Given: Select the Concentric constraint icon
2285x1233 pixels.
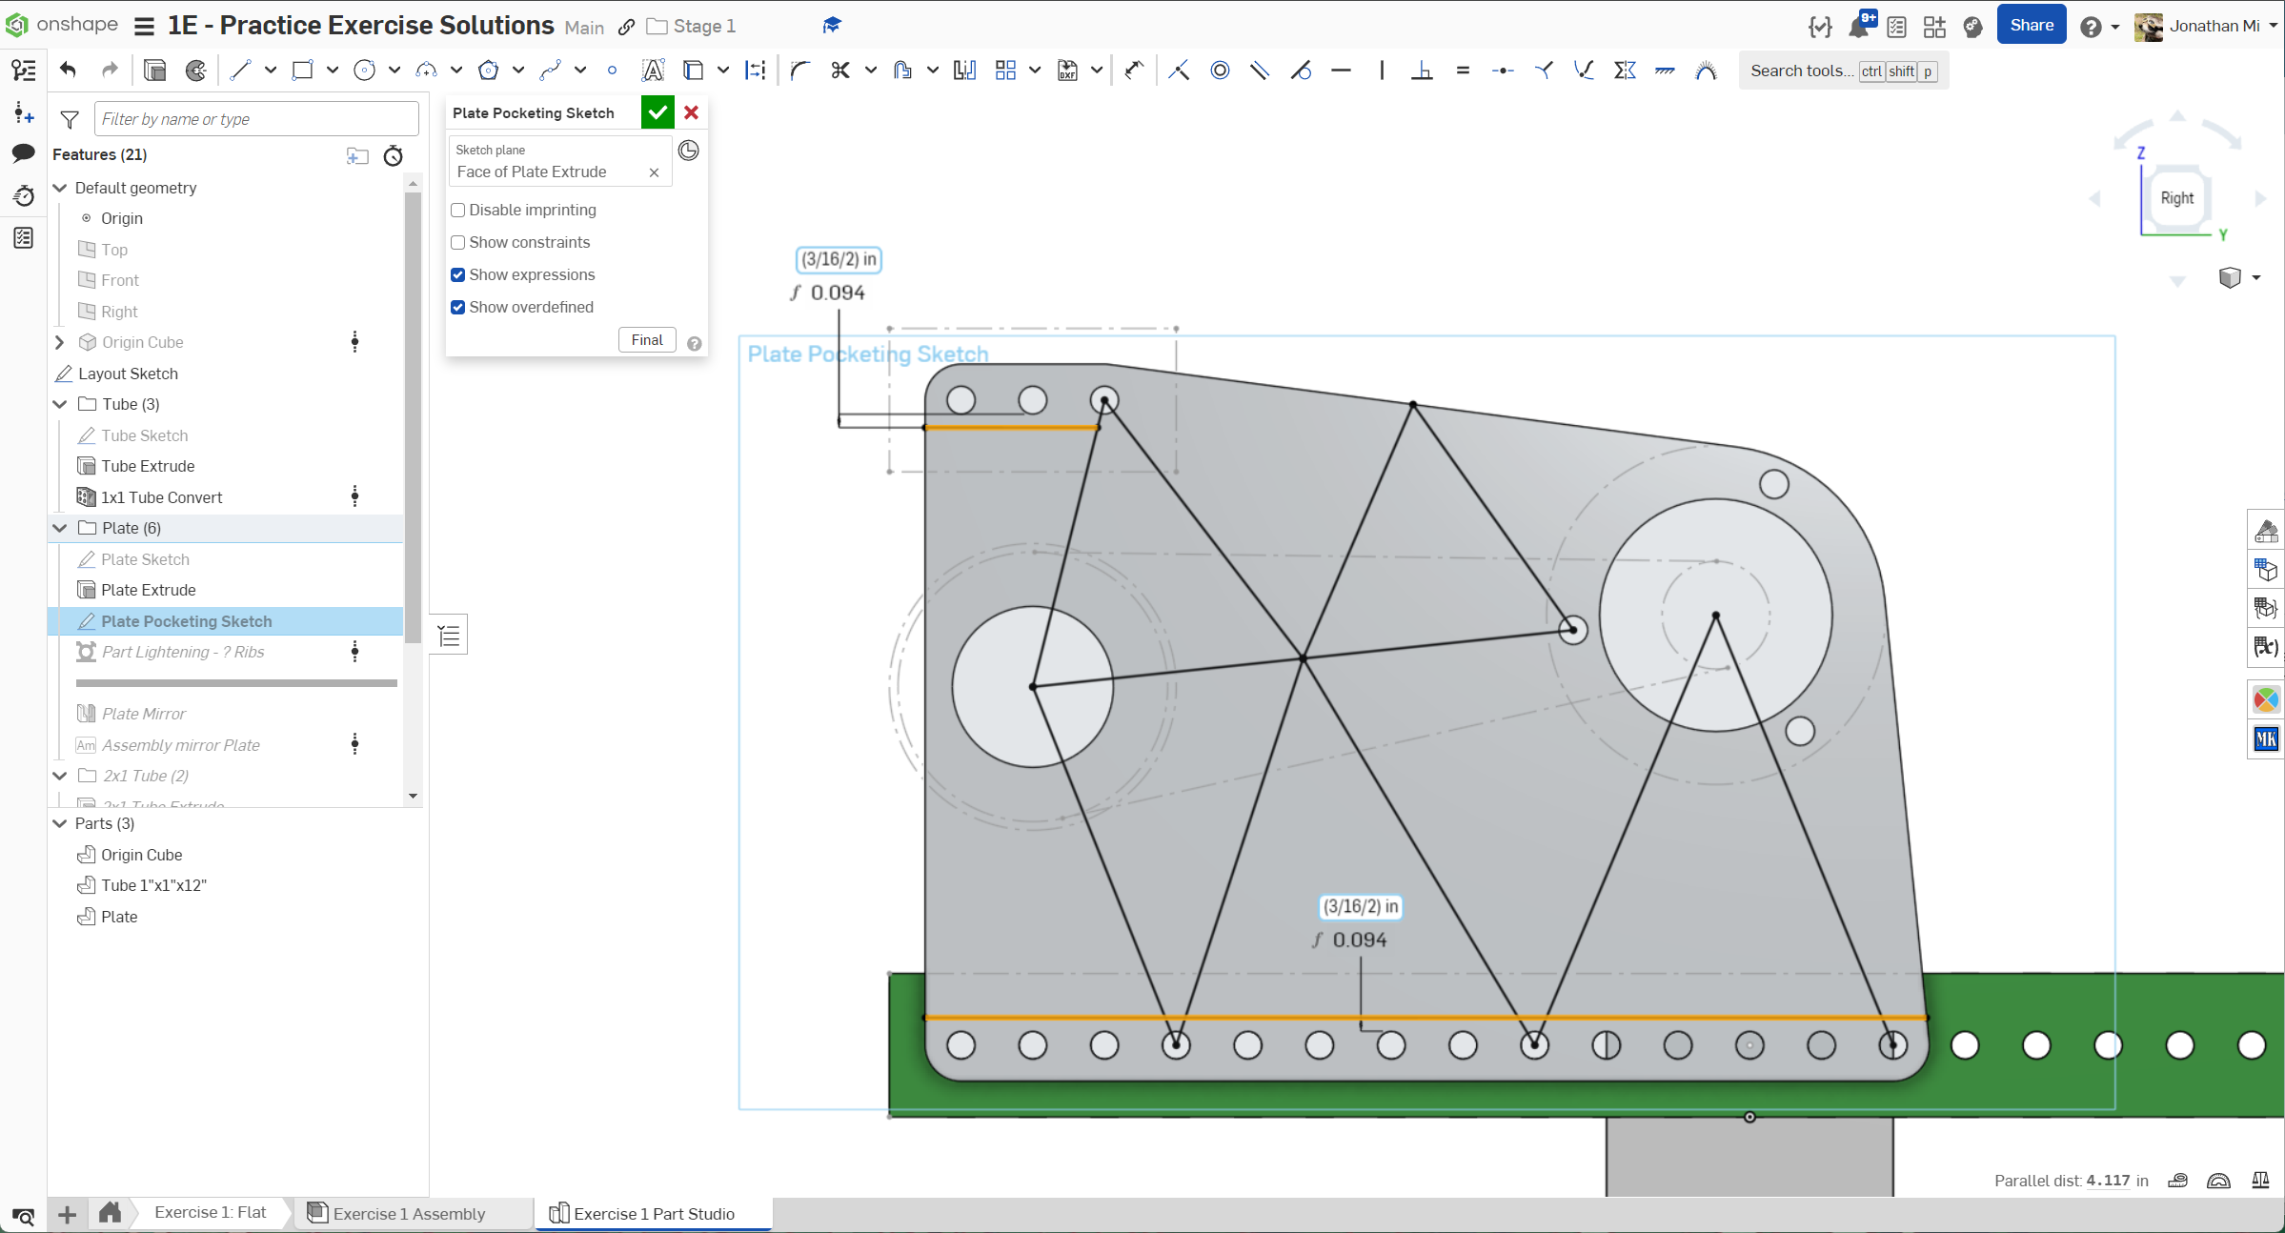Looking at the screenshot, I should [1220, 71].
